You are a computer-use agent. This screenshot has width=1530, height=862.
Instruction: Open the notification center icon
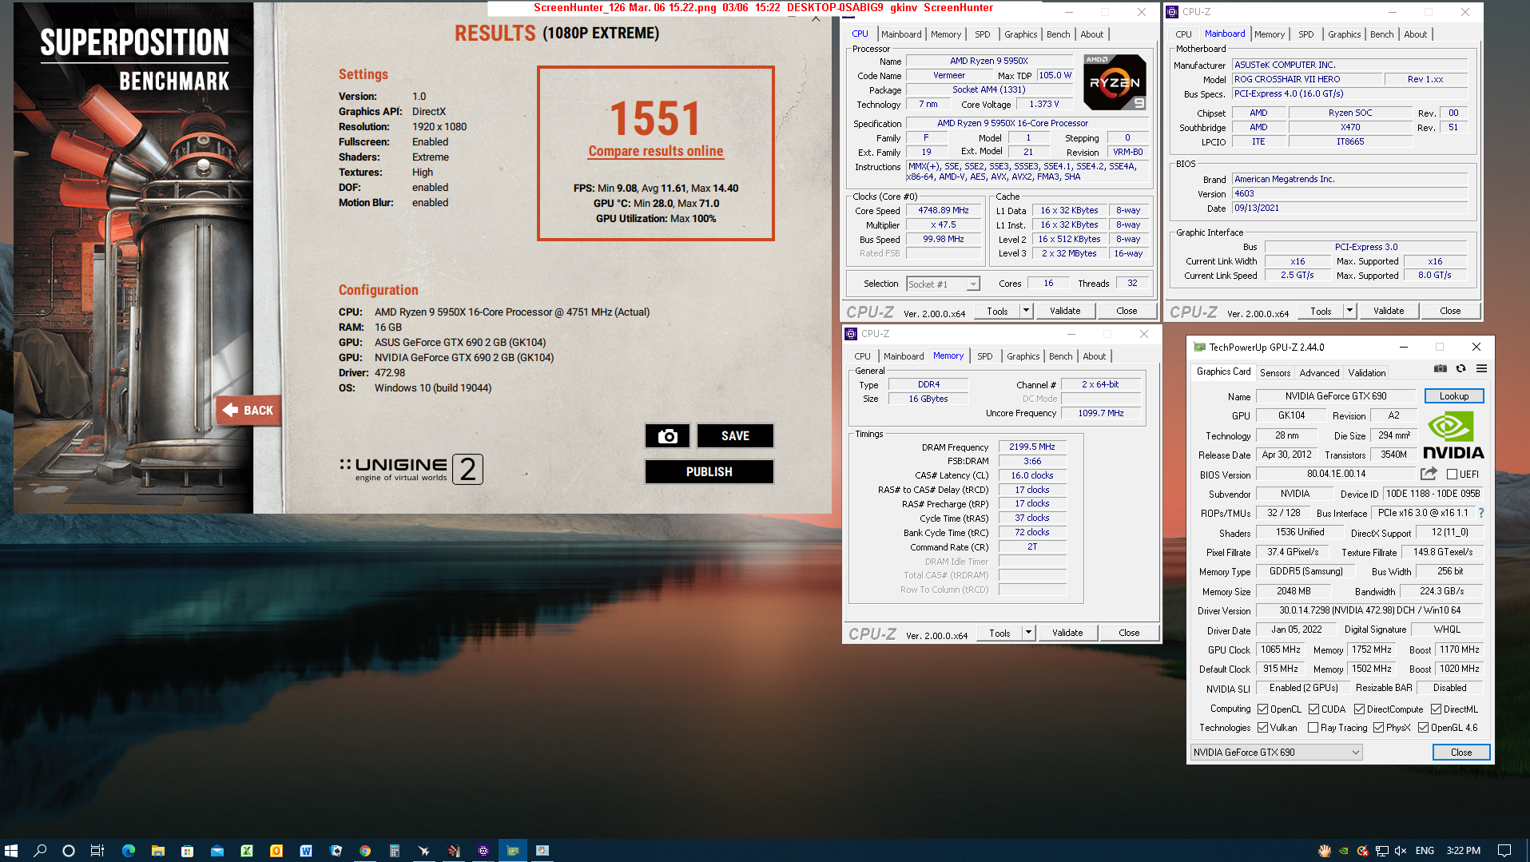[1504, 851]
